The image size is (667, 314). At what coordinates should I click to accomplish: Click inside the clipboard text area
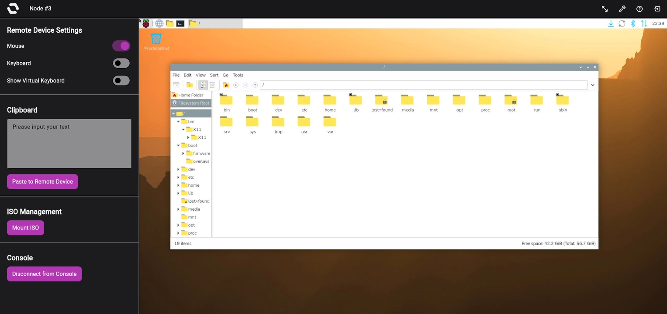69,143
